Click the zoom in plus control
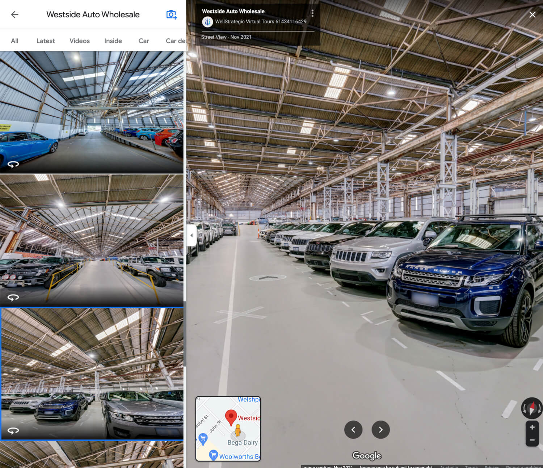 (532, 427)
